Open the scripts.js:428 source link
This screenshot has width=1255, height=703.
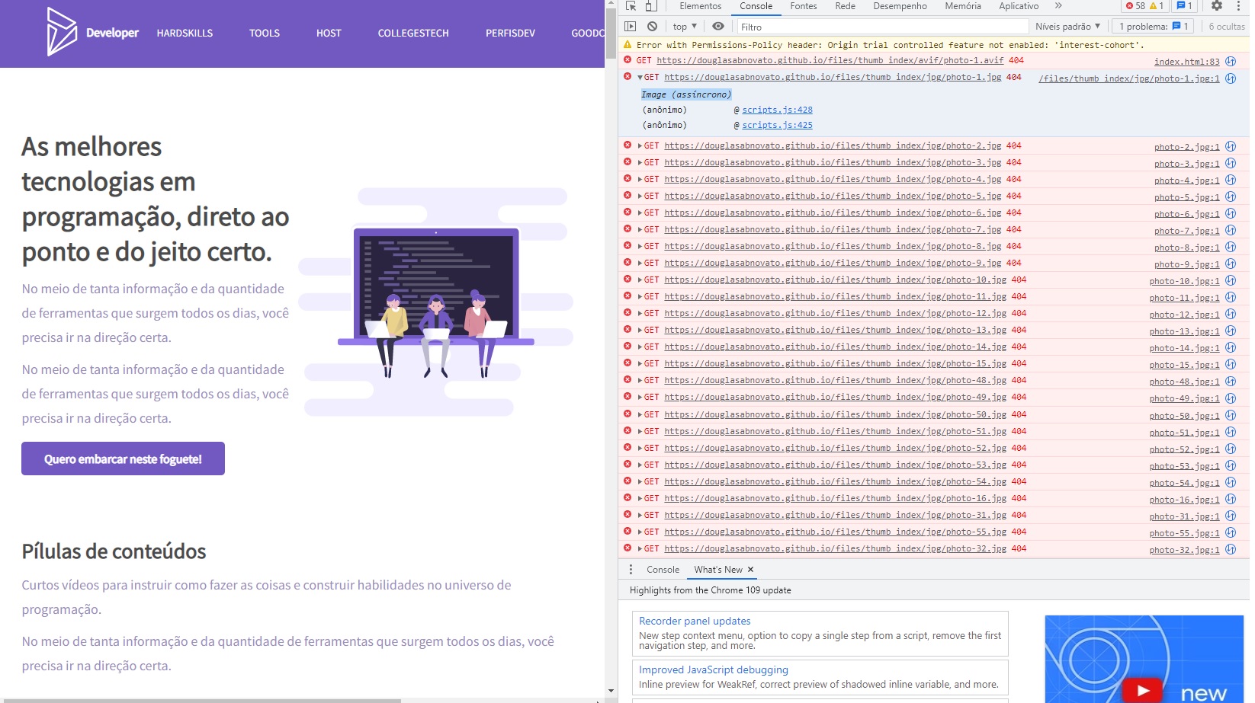click(777, 110)
